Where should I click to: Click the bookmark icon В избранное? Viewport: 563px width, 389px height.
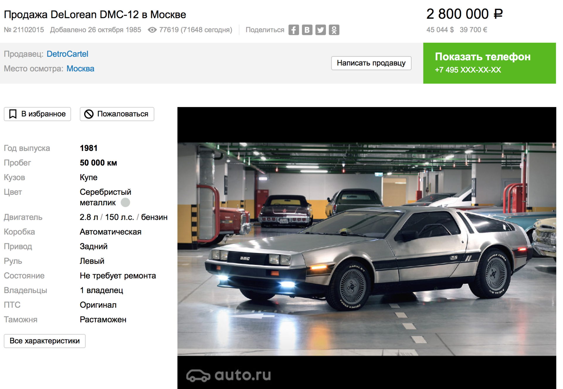13,114
